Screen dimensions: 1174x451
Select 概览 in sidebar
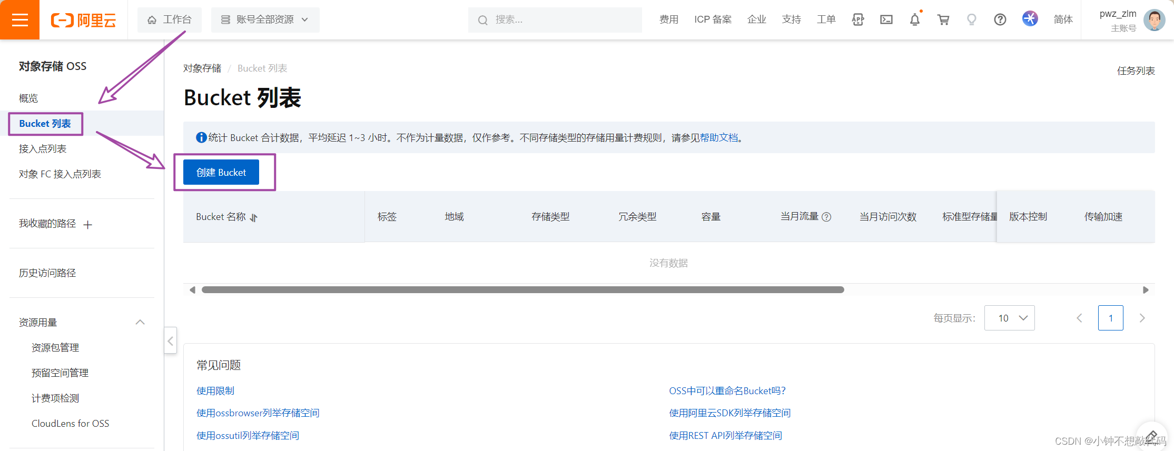pyautogui.click(x=28, y=98)
